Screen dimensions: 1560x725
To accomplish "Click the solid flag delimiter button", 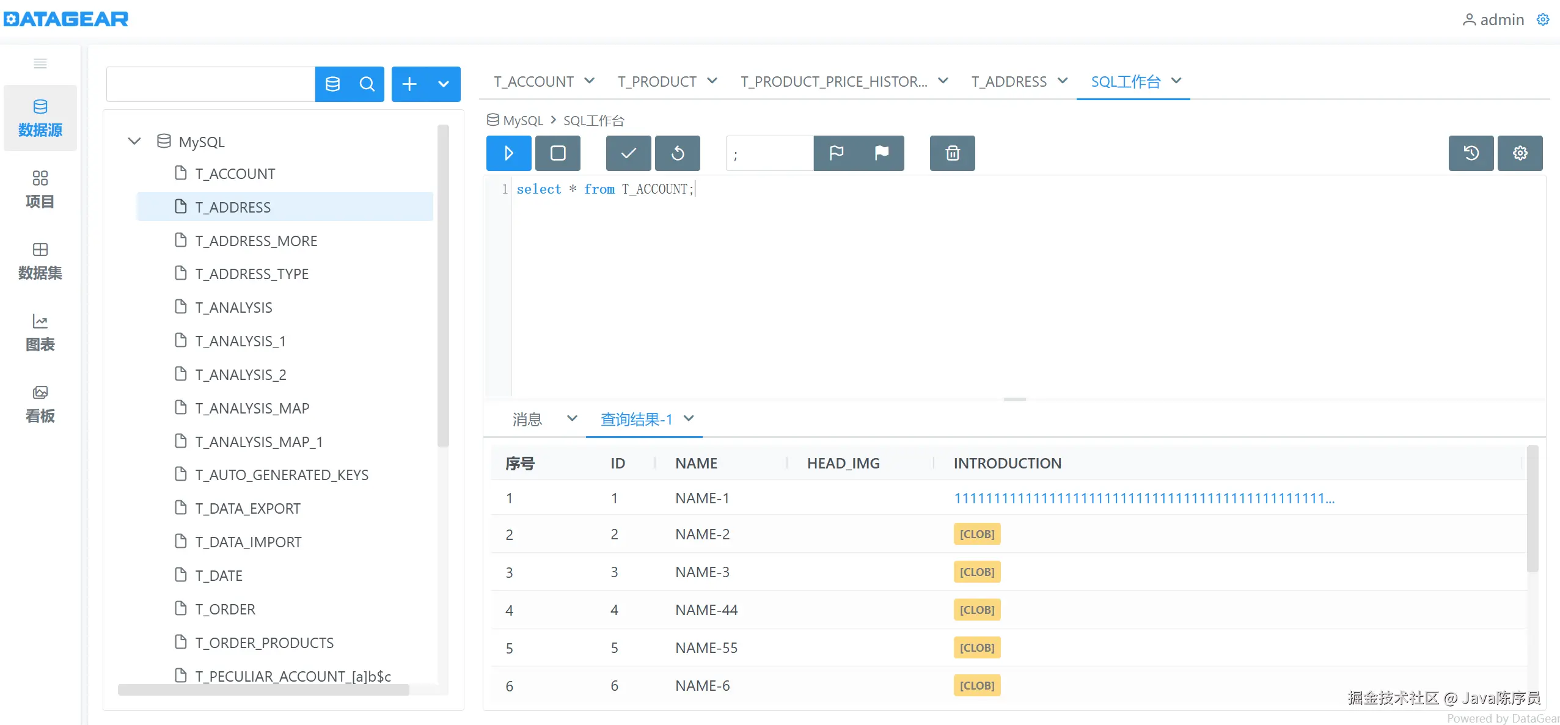I will point(882,153).
